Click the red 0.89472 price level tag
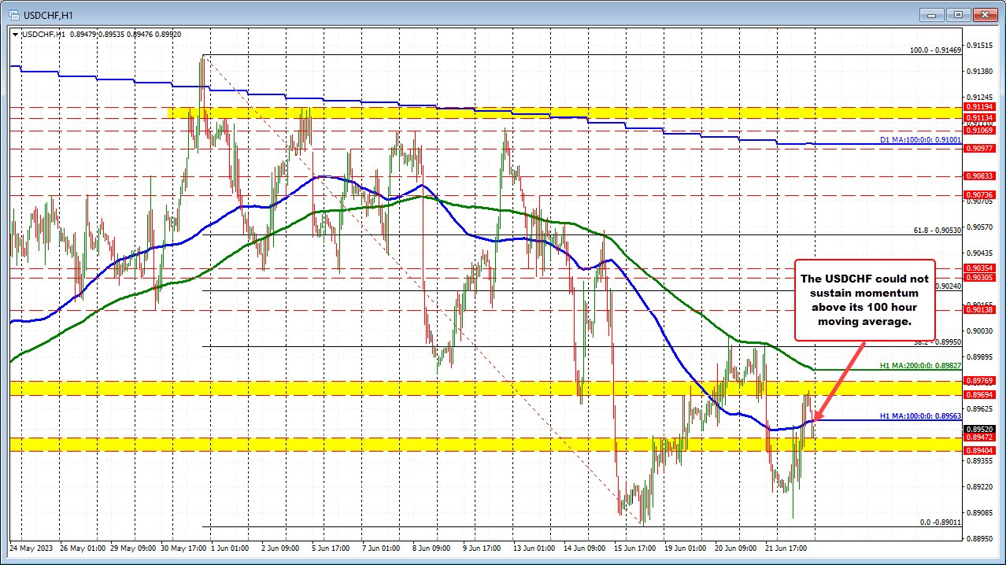 tap(979, 437)
